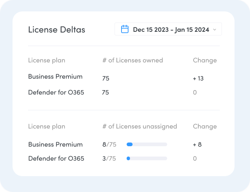Select Business Premium in the owned table

coord(55,76)
